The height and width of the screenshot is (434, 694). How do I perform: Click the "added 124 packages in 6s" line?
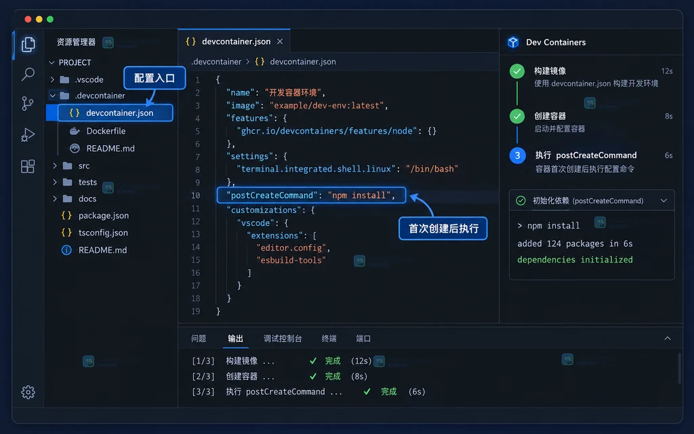click(575, 243)
